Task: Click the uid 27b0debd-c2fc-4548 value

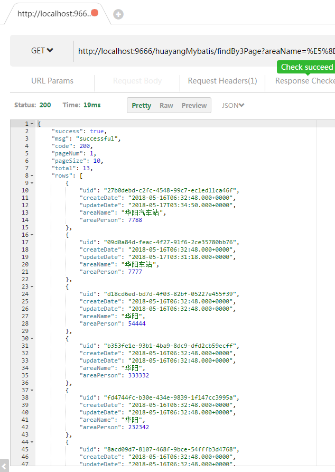Action: 170,191
